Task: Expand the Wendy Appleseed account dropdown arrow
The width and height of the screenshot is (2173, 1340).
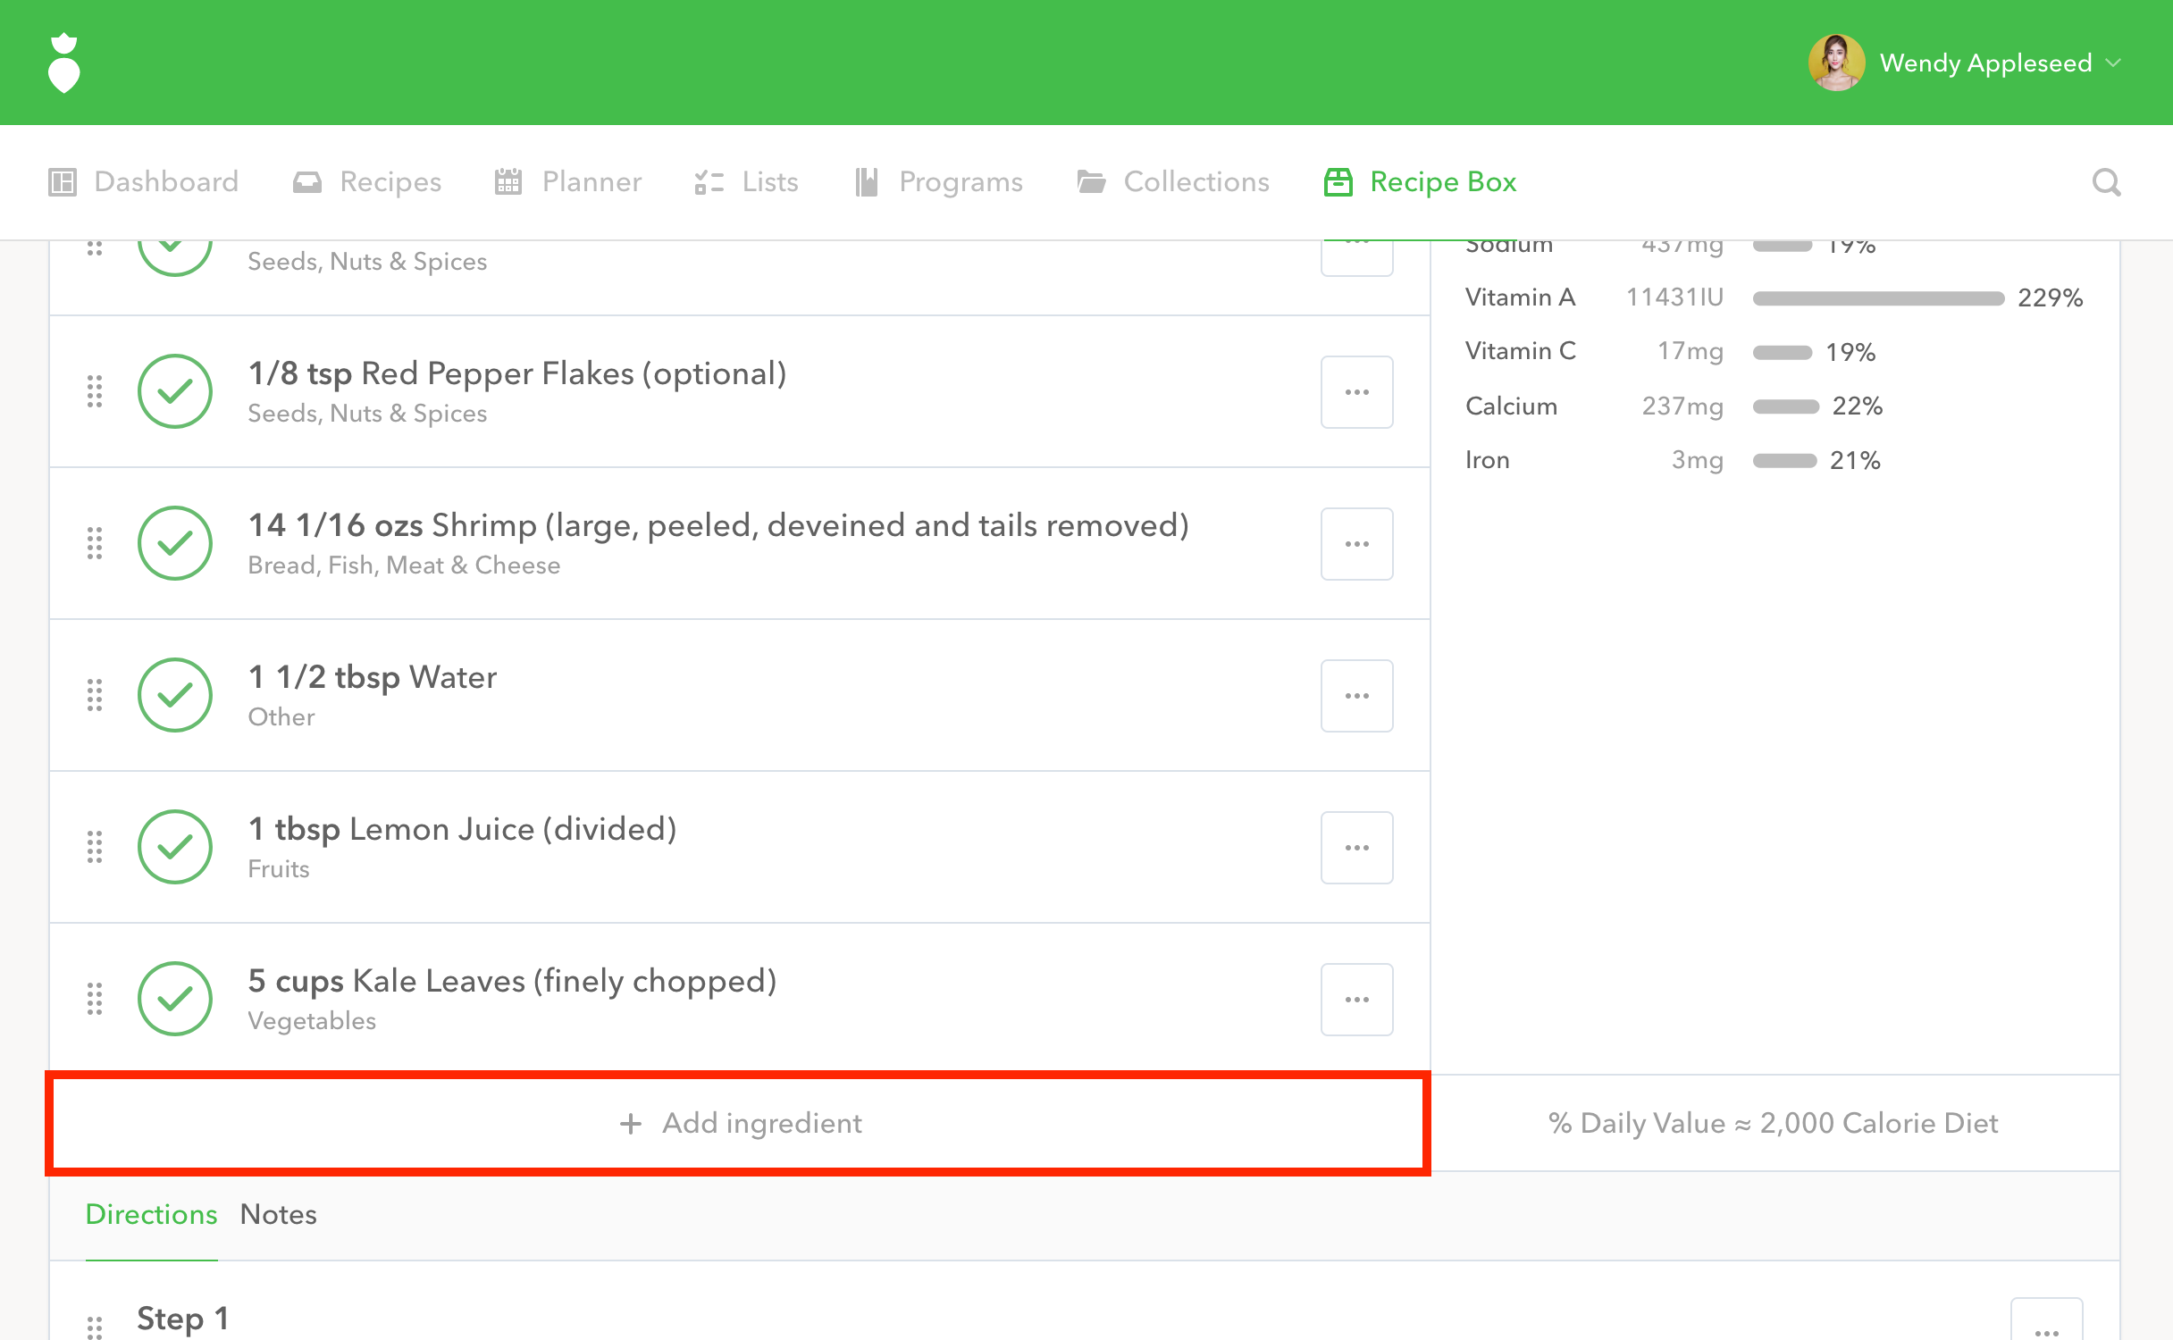Action: tap(2114, 63)
